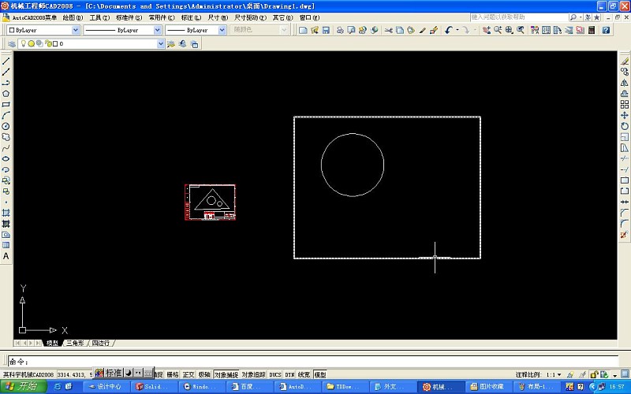This screenshot has width=631, height=394.
Task: Select the Multiline Text A tool
Action: click(6, 256)
